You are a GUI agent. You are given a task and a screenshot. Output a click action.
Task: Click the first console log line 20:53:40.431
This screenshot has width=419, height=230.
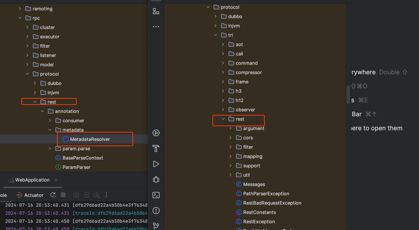76,205
